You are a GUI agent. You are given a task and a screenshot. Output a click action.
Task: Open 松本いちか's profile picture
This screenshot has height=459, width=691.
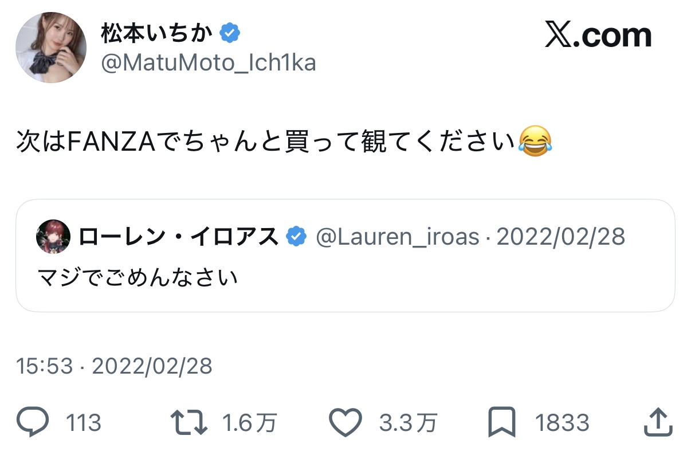pyautogui.click(x=51, y=48)
